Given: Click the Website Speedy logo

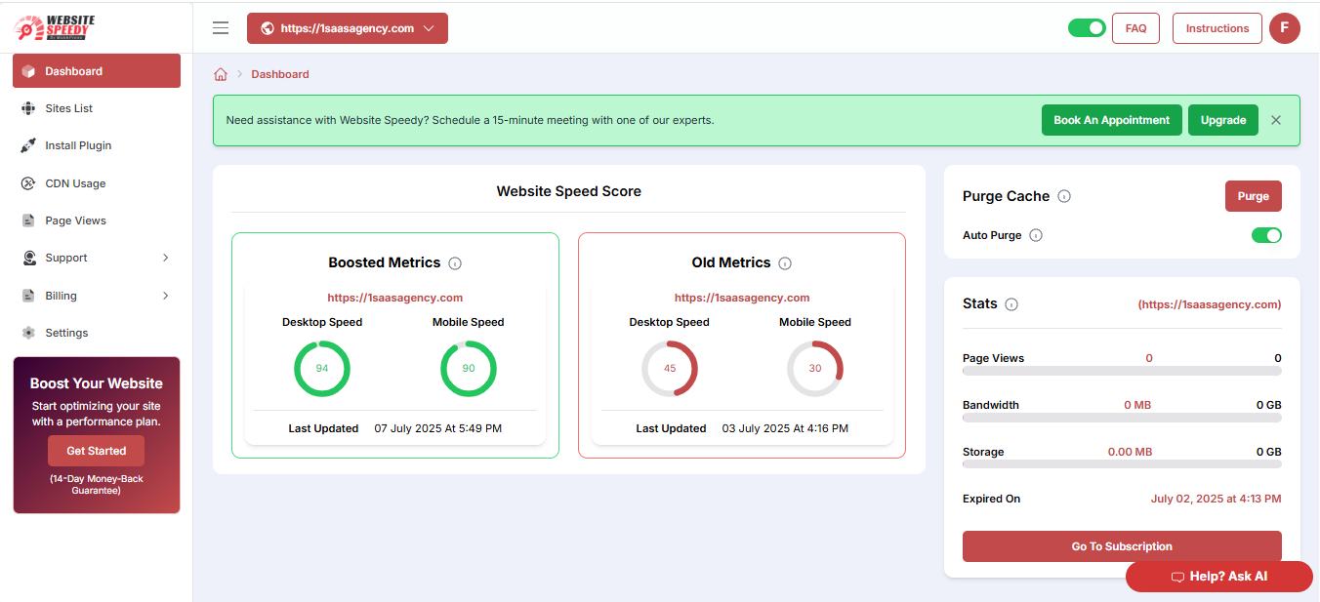Looking at the screenshot, I should coord(56,27).
